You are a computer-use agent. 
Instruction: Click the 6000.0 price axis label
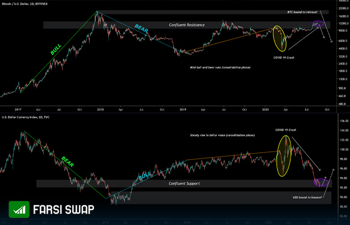(x=344, y=41)
